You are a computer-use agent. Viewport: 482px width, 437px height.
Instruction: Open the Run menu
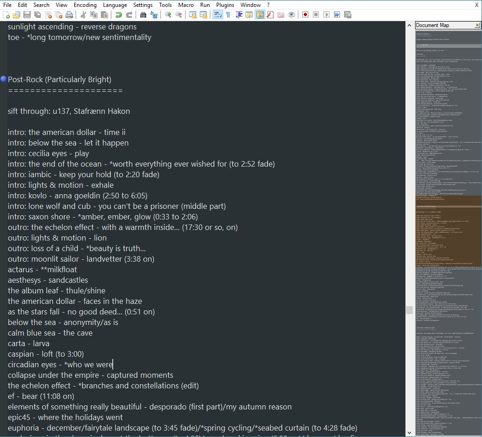pos(205,5)
